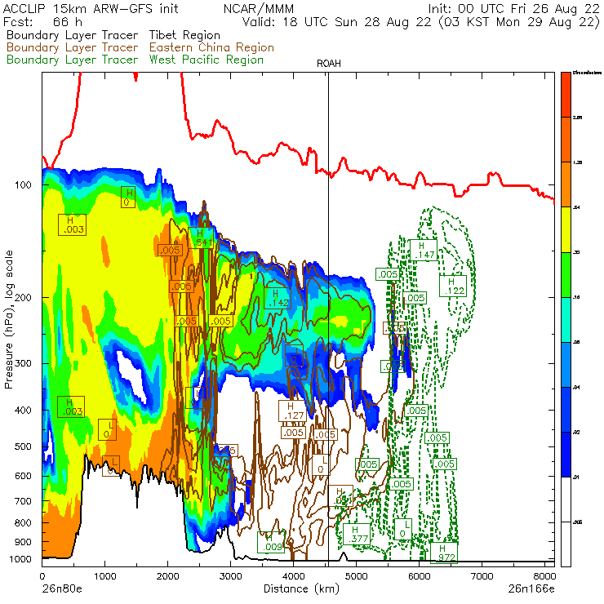Click the topmost red colorbar swatch
Screen dimensions: 604x604
pyautogui.click(x=566, y=95)
